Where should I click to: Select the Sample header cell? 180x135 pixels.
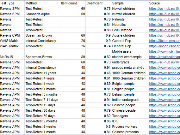[130, 3]
